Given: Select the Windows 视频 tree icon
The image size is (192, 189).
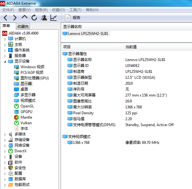Looking at the screenshot, I should coord(16,67).
